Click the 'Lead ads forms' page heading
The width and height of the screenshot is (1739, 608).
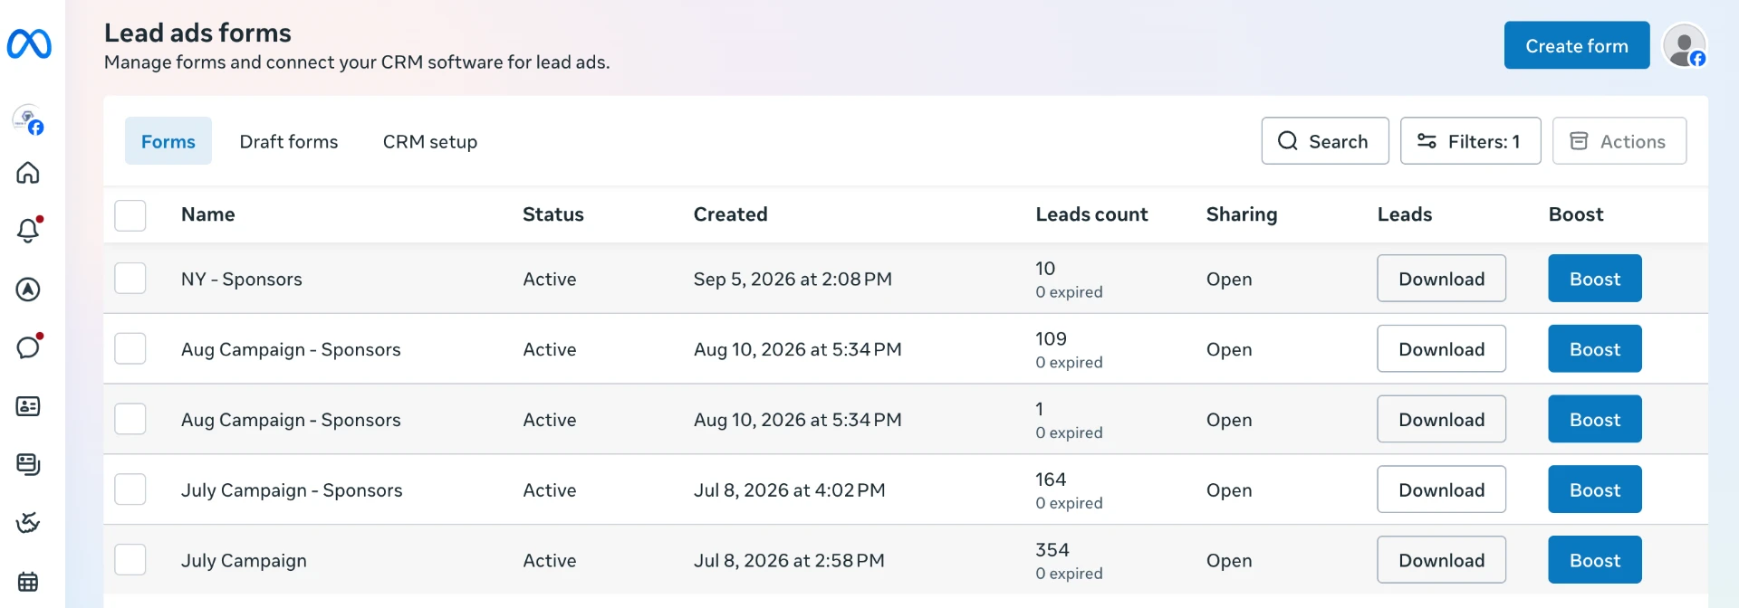click(197, 33)
